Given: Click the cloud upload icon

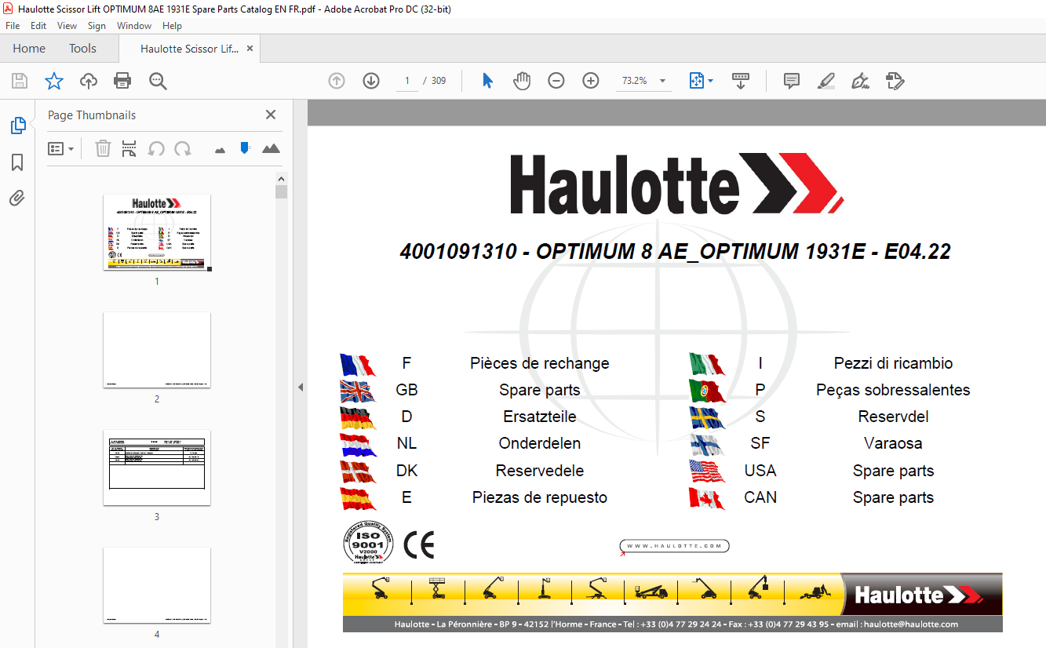Looking at the screenshot, I should (x=89, y=81).
